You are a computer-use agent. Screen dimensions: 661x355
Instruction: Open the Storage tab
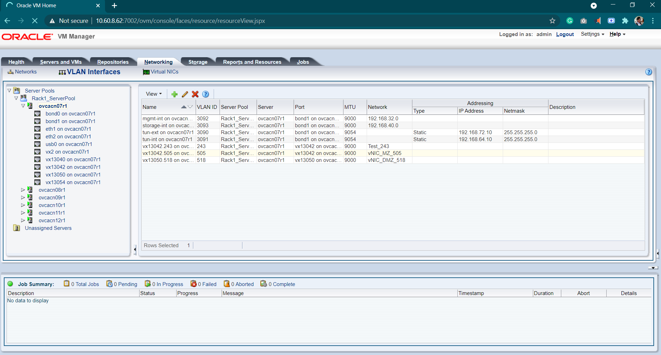(198, 62)
